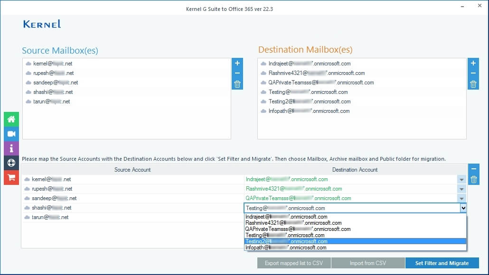Choose QAPrivateTeamsss@ from the dropdown list
Screen dimensions: 489x275
pyautogui.click(x=355, y=229)
